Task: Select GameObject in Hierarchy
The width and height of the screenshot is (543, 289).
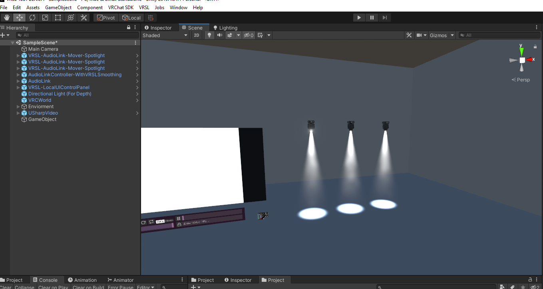Action: point(42,119)
